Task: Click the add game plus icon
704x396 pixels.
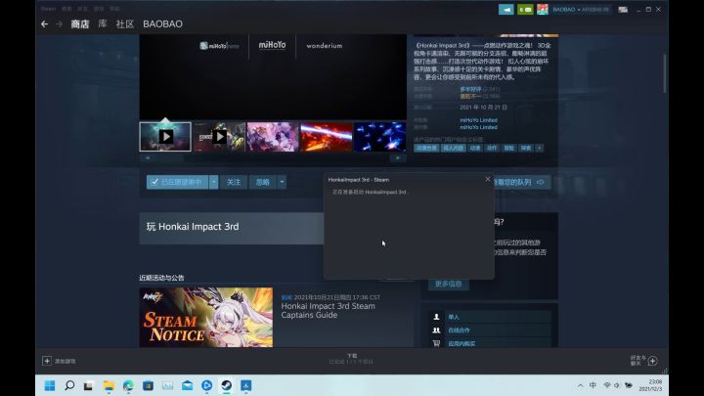Action: pos(47,361)
